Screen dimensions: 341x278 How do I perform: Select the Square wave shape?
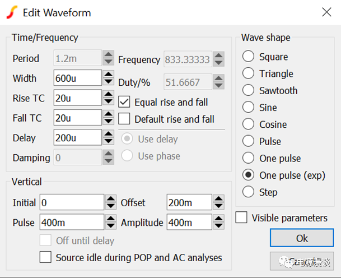(248, 57)
